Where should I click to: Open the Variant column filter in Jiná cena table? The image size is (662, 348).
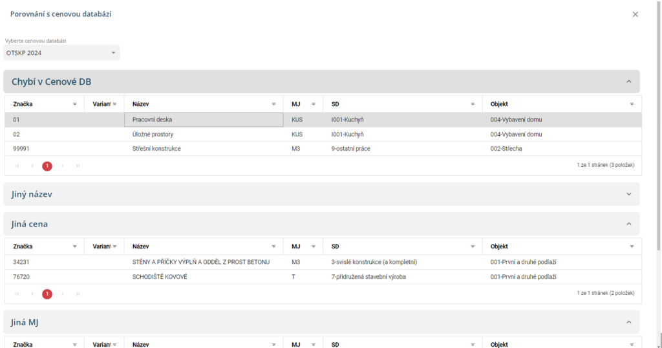click(114, 246)
